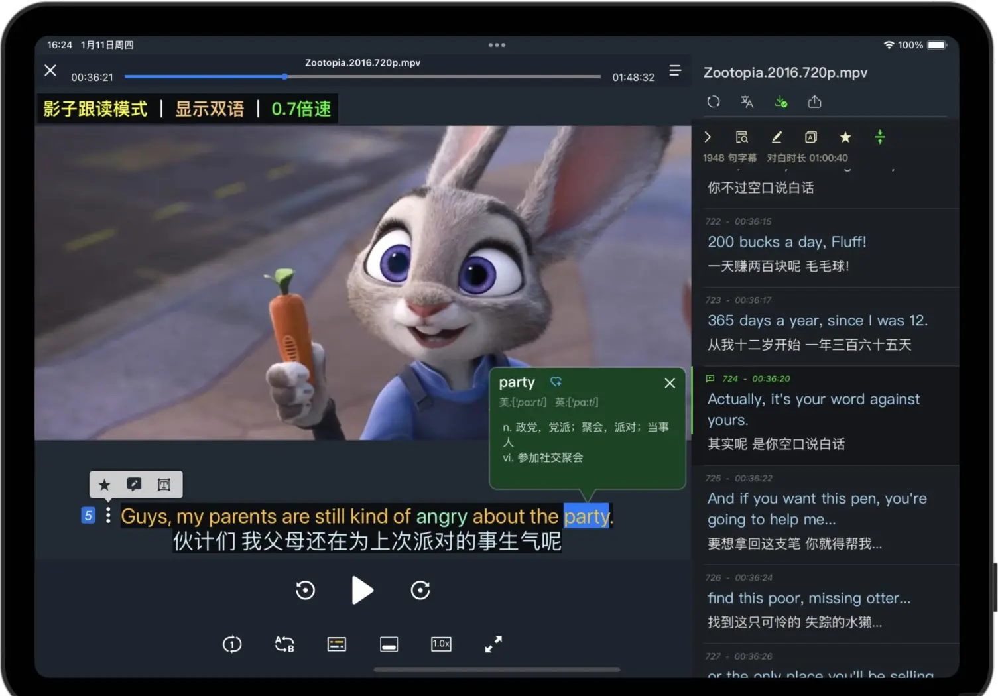Click the three dots at top center
Screen dimensions: 998x696
497,45
